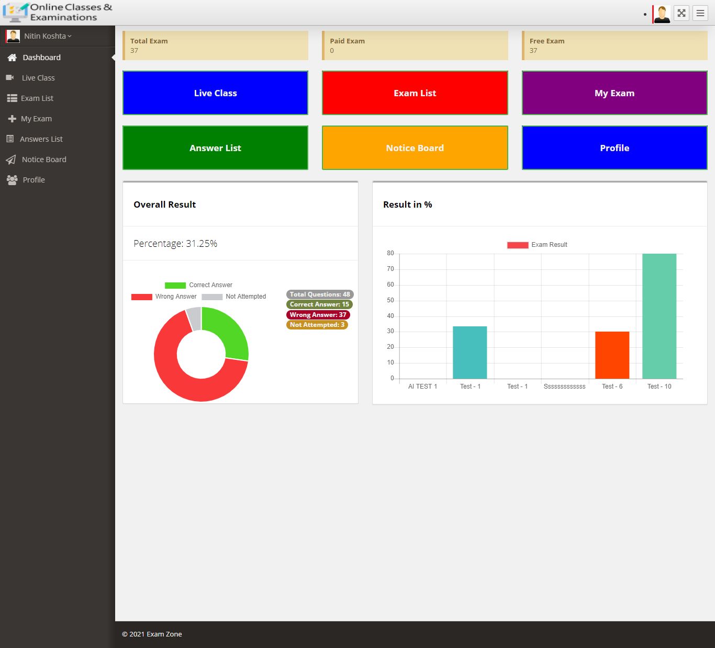Image resolution: width=715 pixels, height=648 pixels.
Task: Open the blue Profile tile
Action: point(615,148)
